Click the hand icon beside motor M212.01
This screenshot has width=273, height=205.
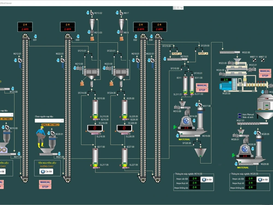click(15, 60)
